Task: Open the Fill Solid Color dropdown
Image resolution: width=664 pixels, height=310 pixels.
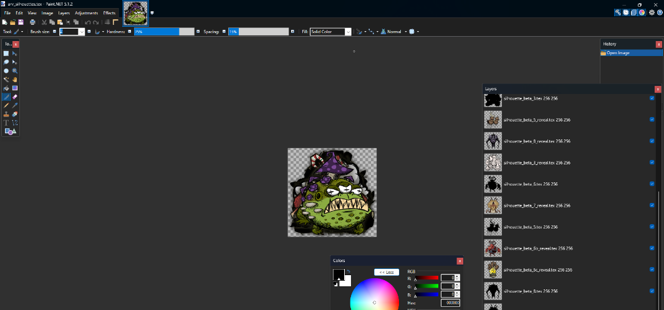Action: click(348, 31)
